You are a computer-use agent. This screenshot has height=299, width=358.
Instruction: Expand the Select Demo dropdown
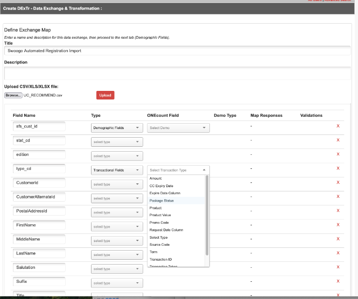point(178,127)
